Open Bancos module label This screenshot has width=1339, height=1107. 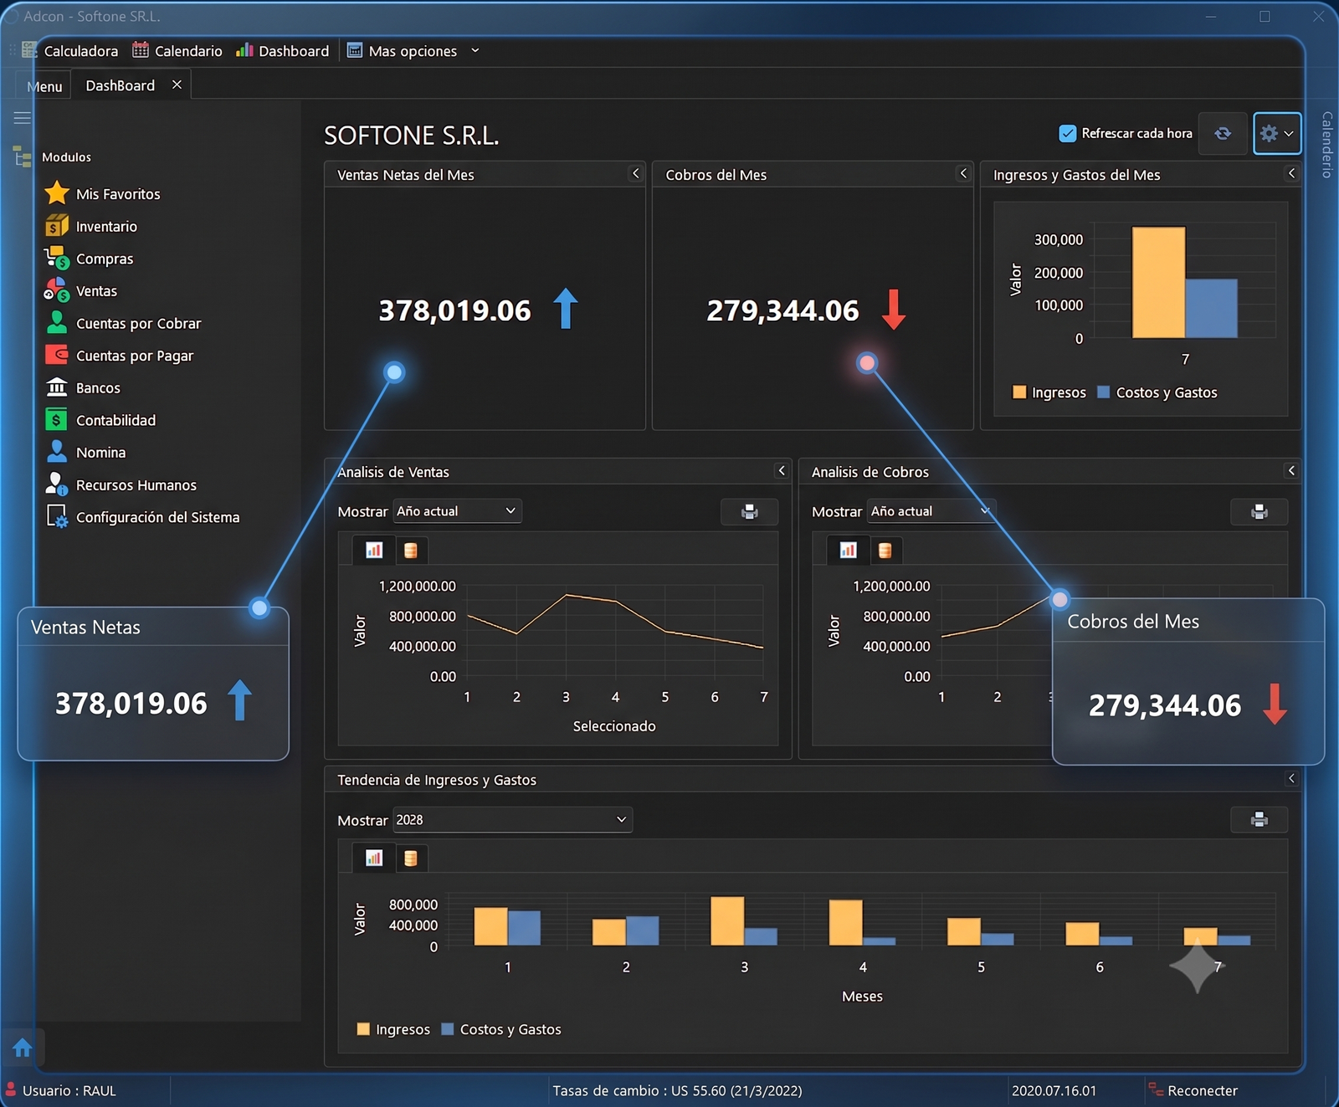98,388
